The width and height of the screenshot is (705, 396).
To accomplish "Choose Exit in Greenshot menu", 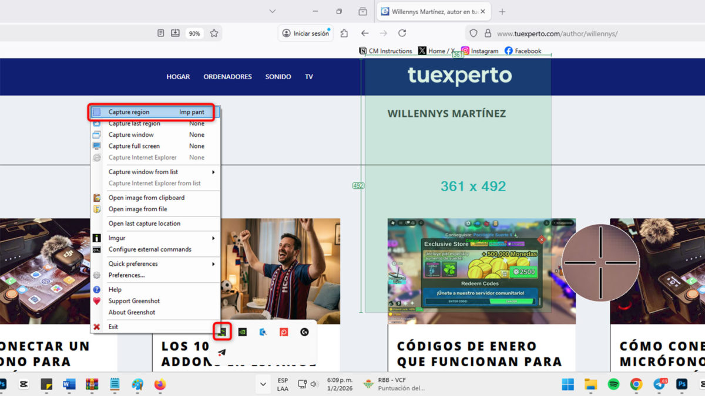I will point(155,327).
